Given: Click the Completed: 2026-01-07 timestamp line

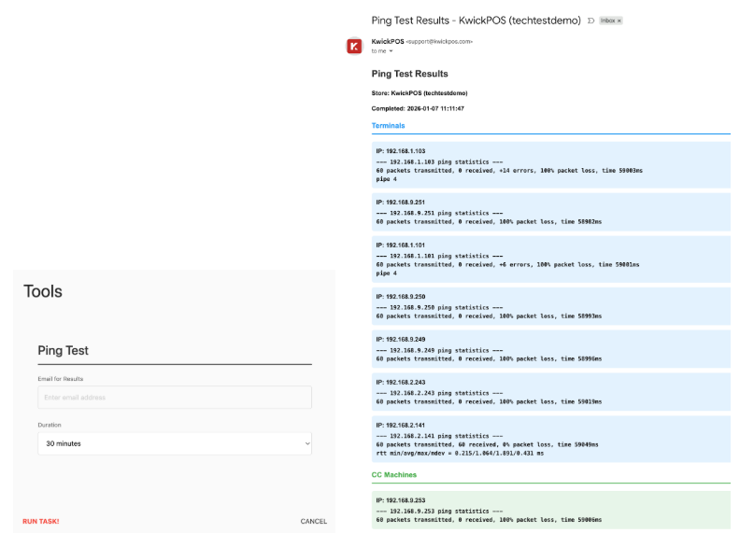Looking at the screenshot, I should [418, 108].
